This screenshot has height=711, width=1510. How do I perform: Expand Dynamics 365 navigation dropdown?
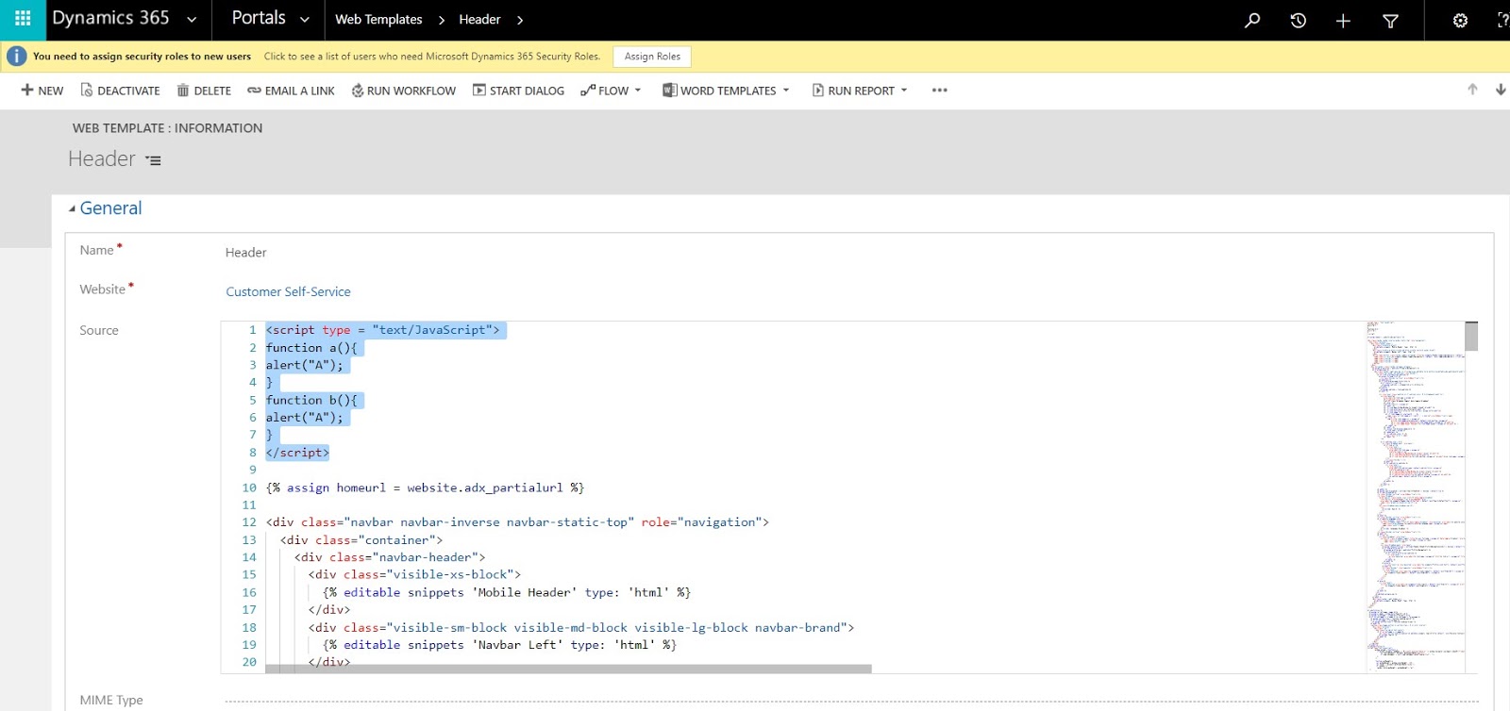(x=193, y=20)
